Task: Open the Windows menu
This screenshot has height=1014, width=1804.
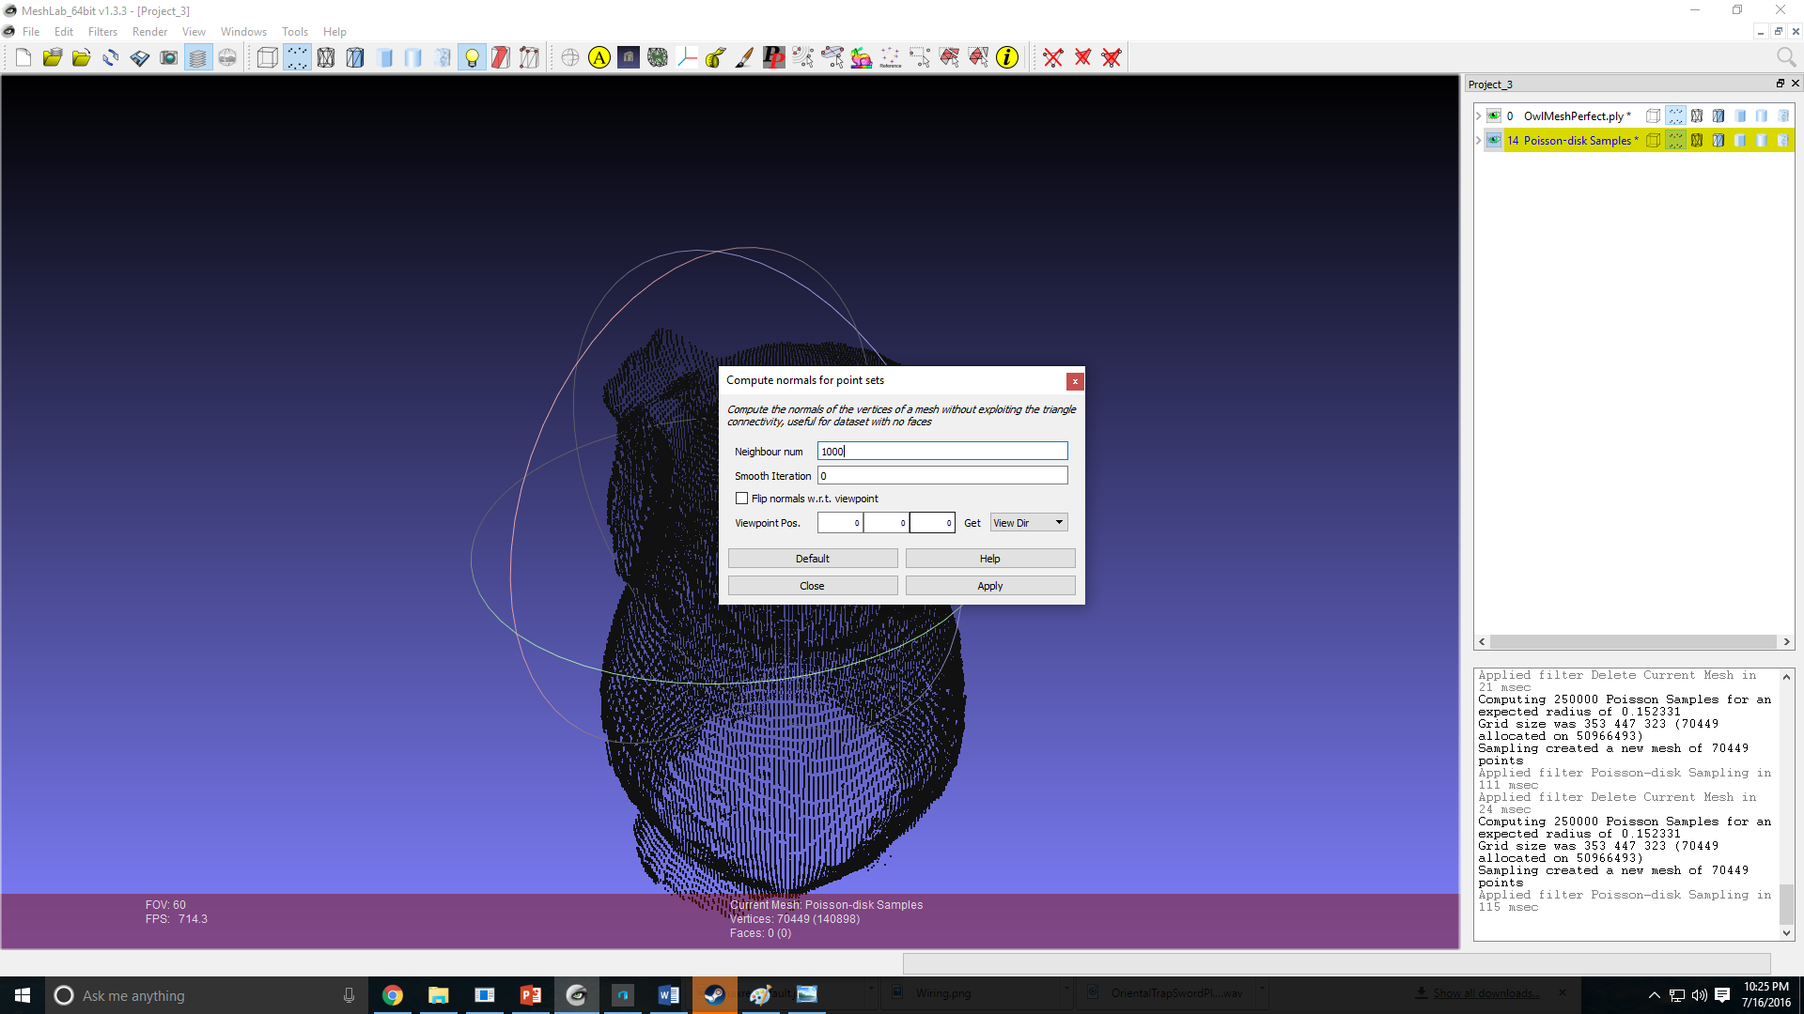Action: click(x=244, y=32)
